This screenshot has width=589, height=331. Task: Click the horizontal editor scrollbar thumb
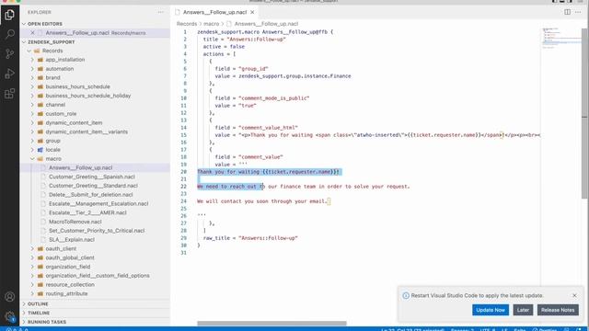tap(271, 323)
